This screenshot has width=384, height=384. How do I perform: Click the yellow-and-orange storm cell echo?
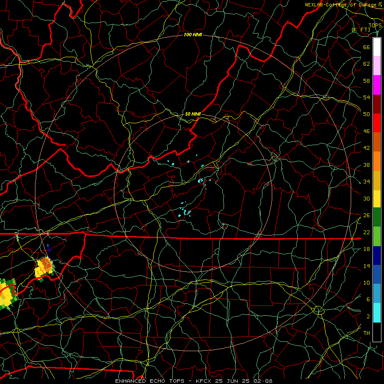[44, 269]
